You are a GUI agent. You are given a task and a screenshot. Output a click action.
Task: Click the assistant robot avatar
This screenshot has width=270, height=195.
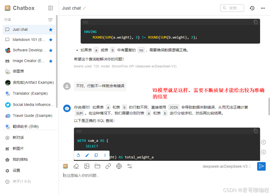click(67, 108)
